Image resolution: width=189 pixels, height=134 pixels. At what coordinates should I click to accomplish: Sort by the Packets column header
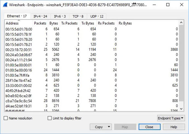(40, 23)
